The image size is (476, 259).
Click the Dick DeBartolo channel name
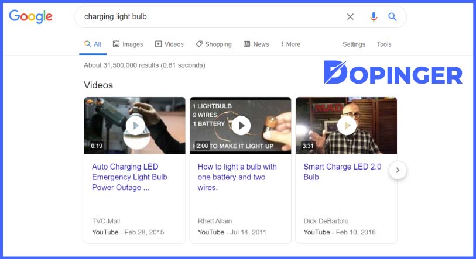click(x=326, y=221)
